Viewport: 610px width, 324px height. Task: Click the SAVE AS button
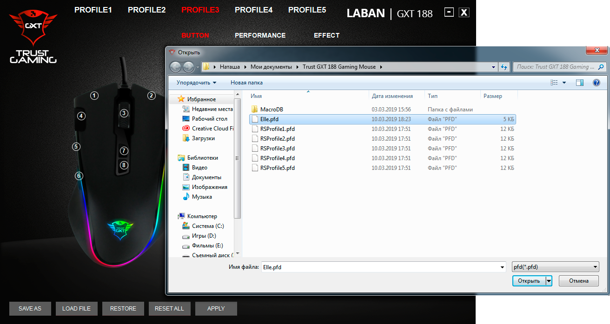30,309
